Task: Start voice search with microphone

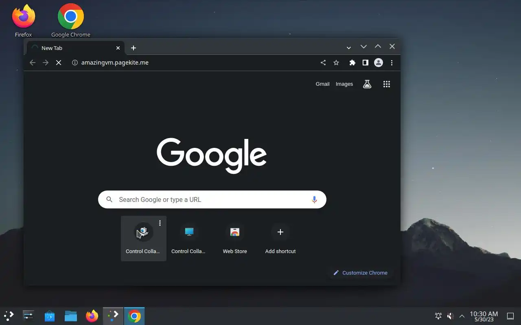Action: tap(314, 199)
